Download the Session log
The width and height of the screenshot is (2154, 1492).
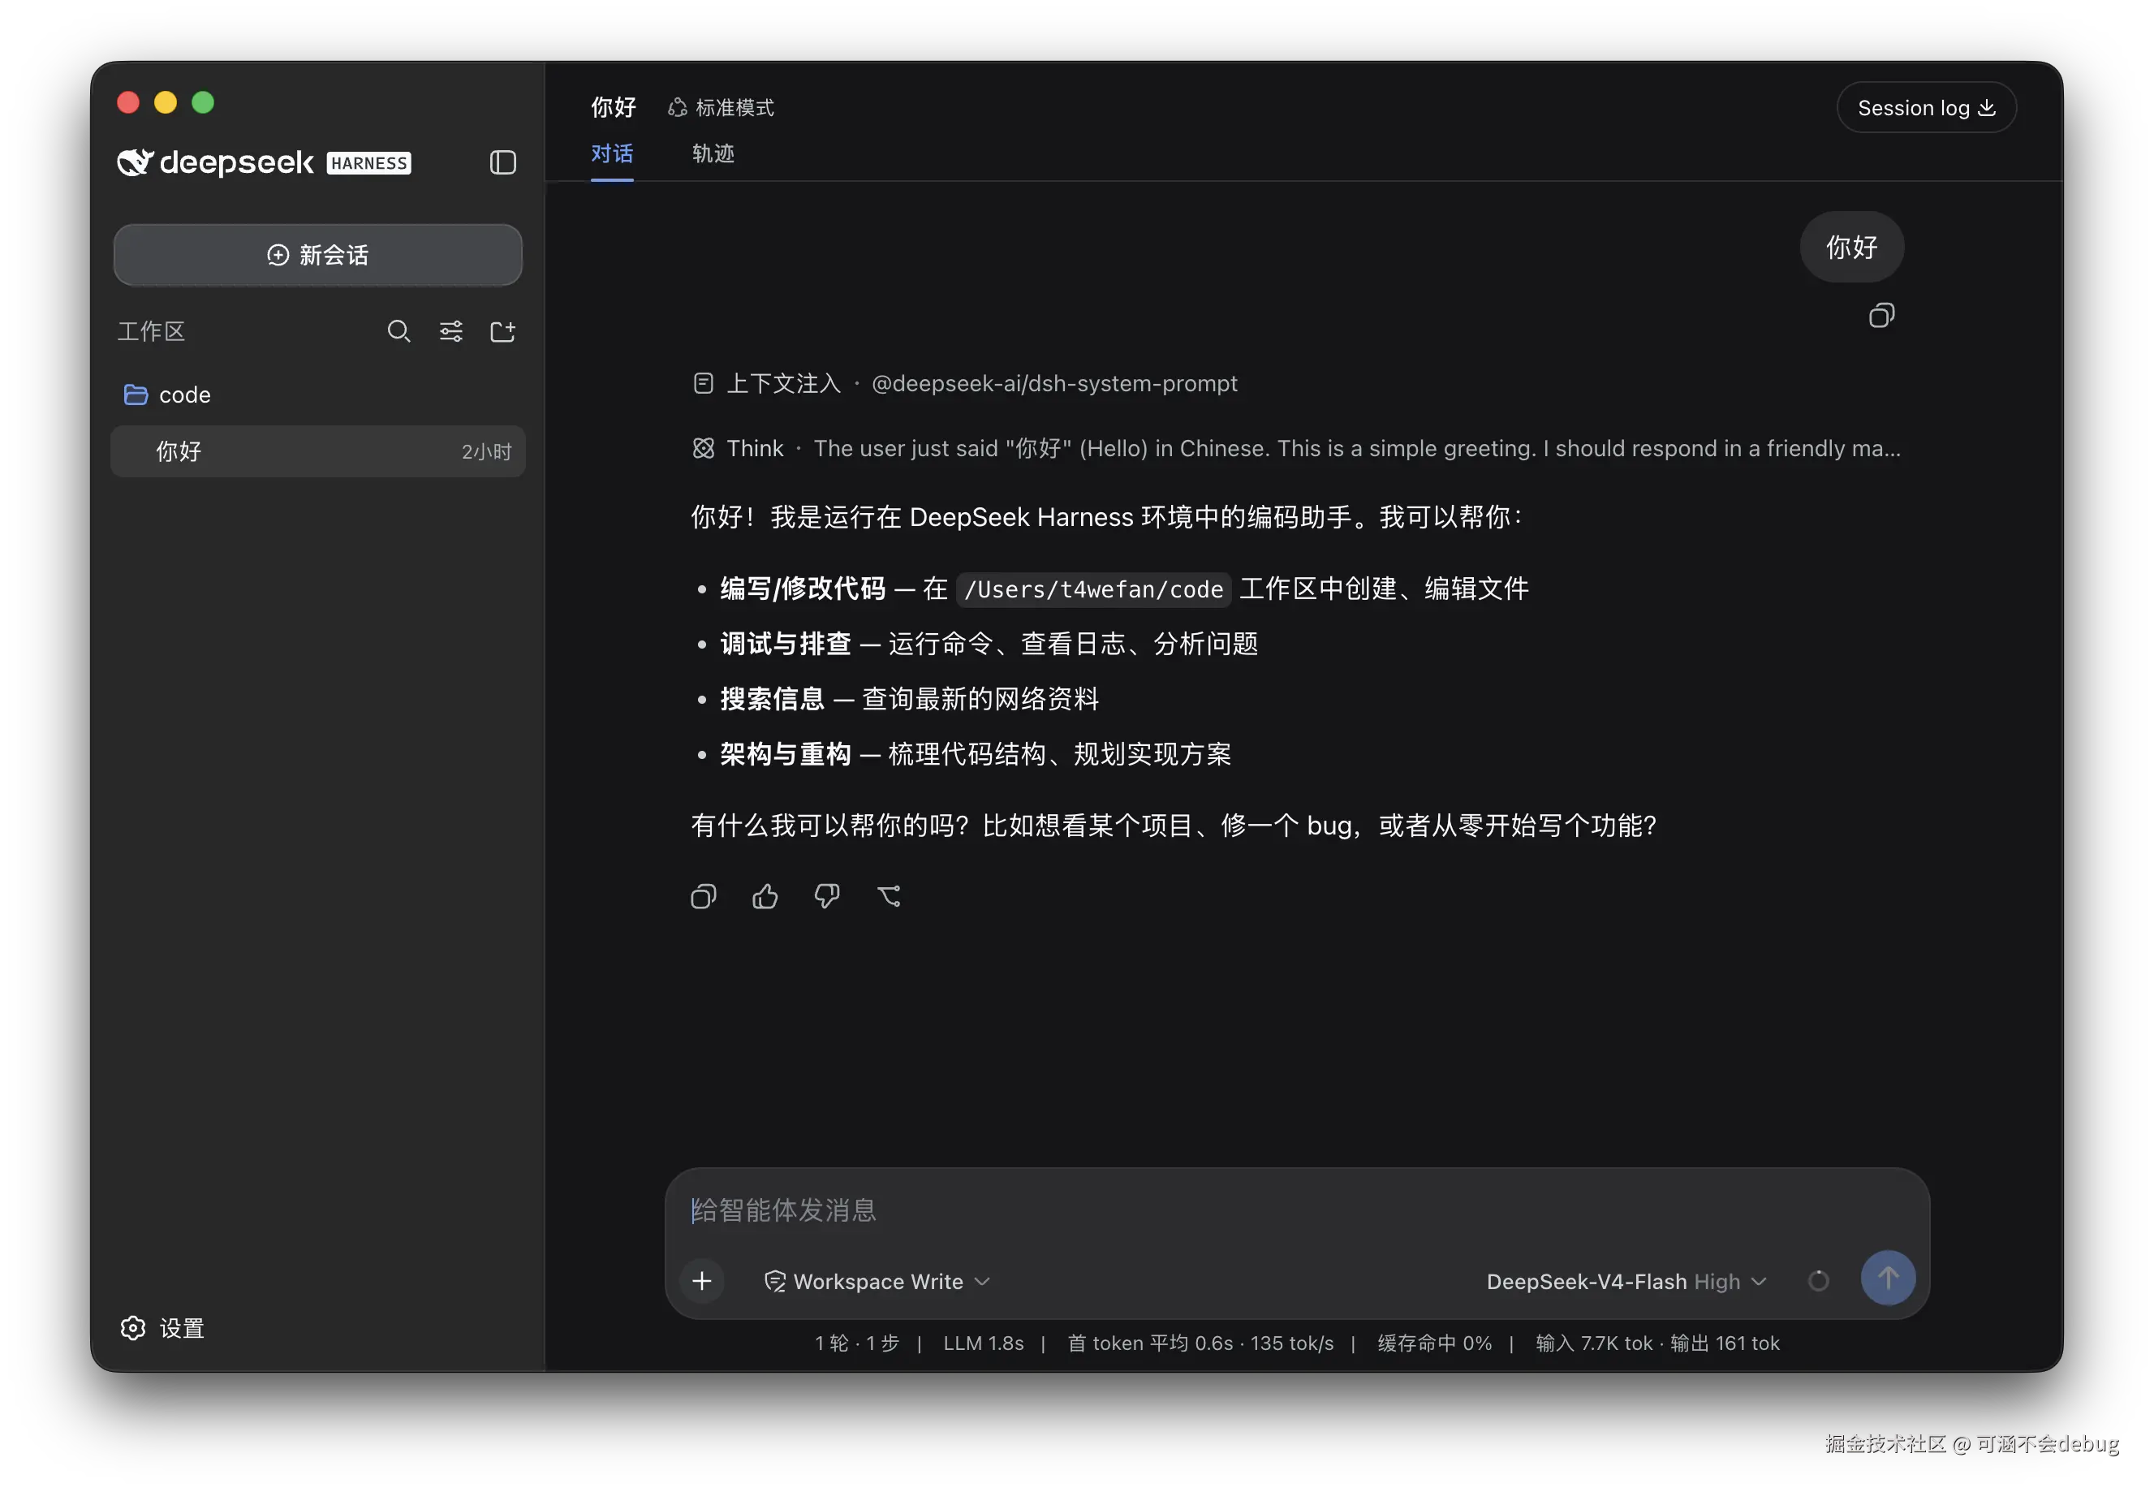click(1926, 107)
